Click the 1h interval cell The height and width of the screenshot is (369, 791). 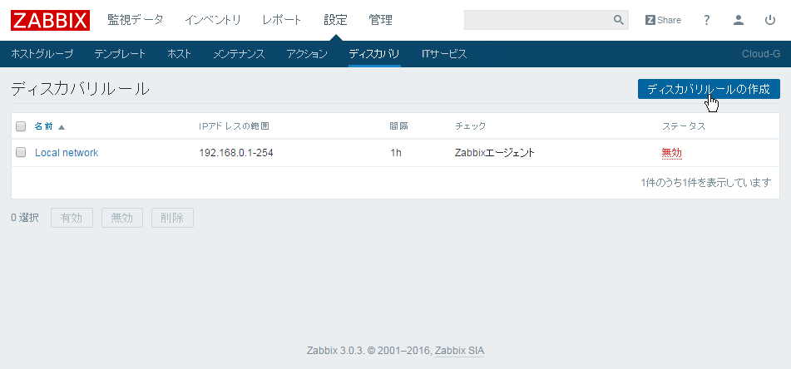[x=396, y=152]
